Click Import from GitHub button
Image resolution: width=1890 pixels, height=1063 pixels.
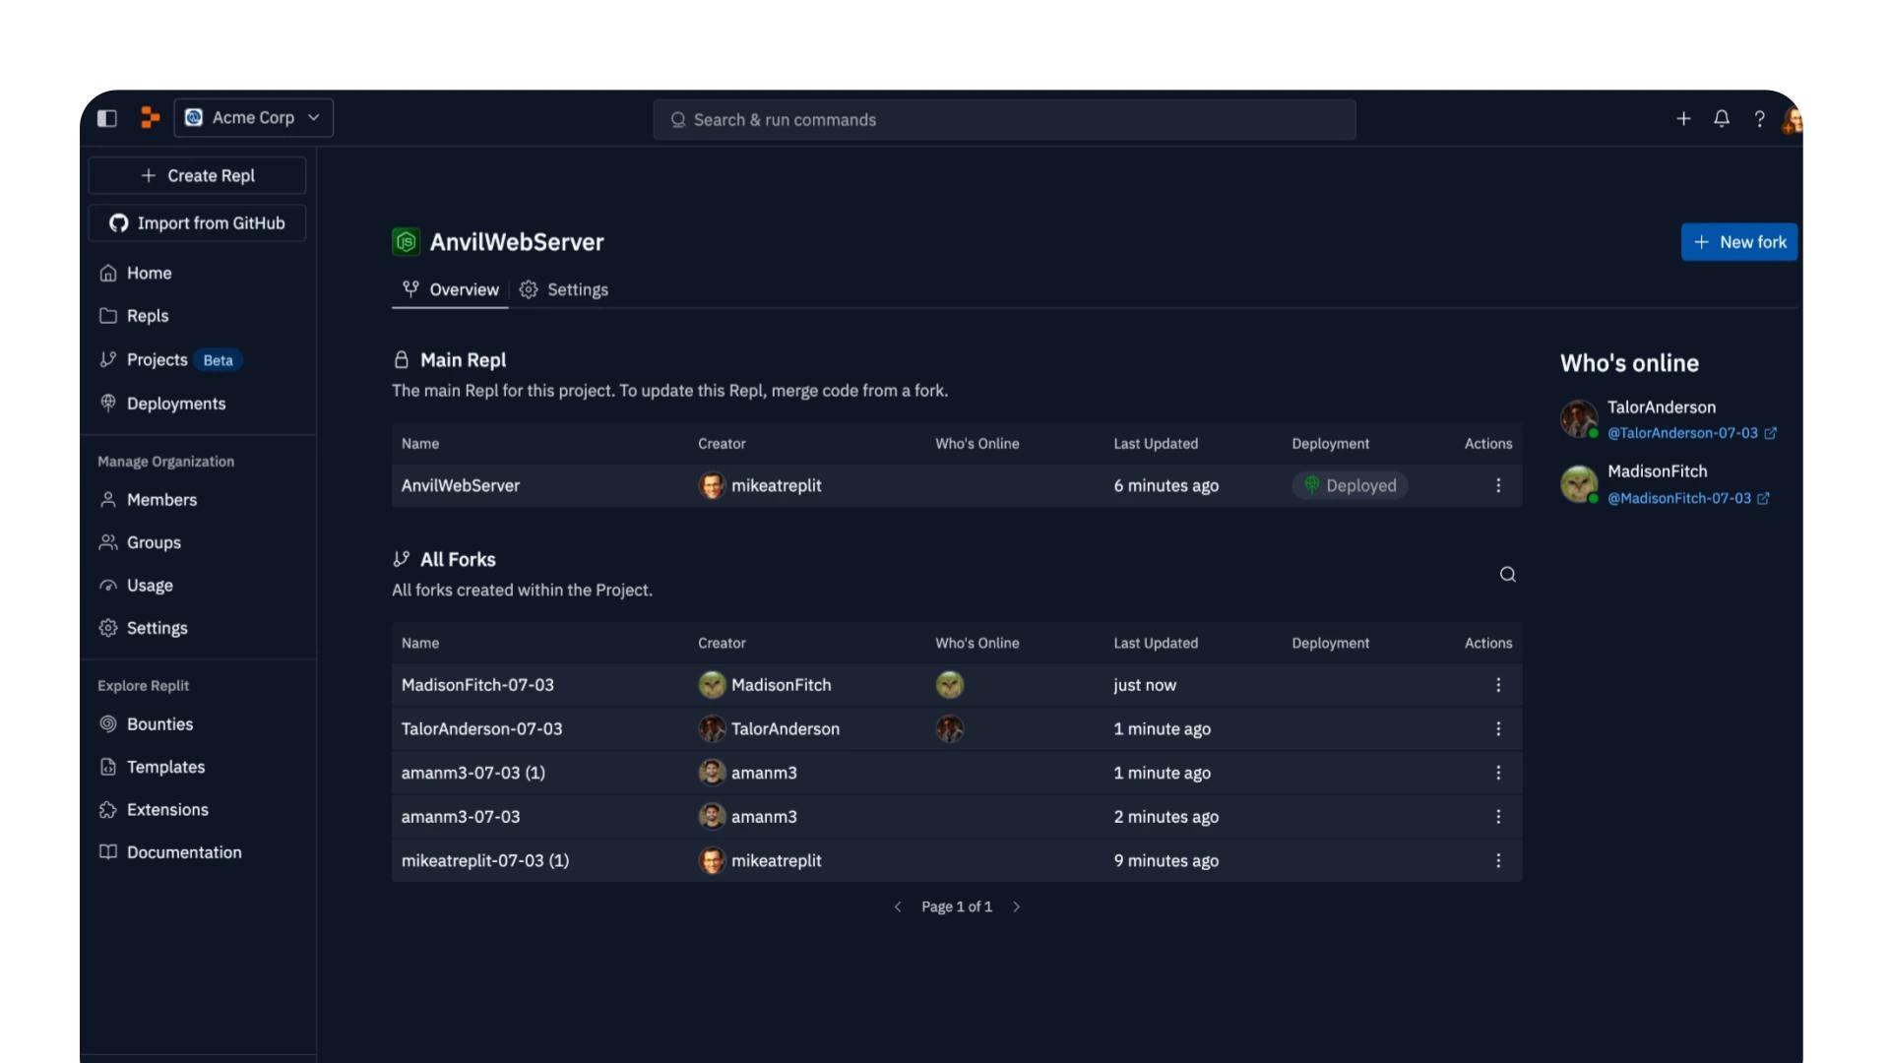(197, 223)
